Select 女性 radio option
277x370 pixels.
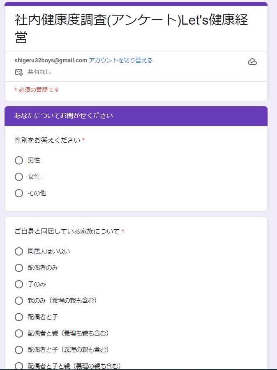pyautogui.click(x=19, y=177)
